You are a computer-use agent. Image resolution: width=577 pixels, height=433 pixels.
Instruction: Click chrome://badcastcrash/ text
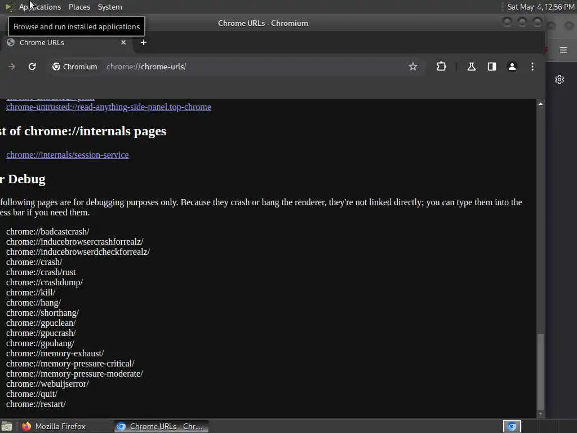pos(47,232)
